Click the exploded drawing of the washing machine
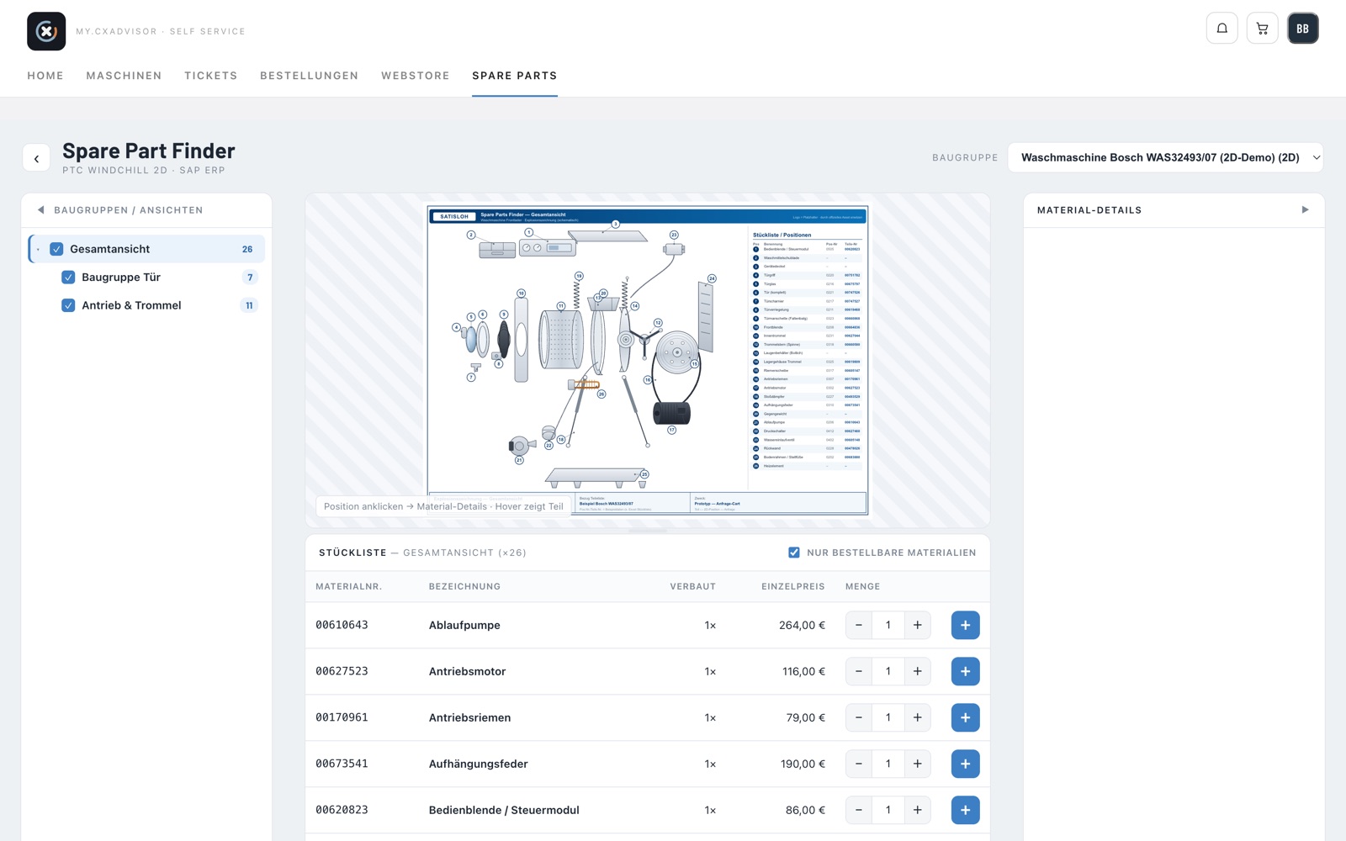Viewport: 1346px width, 841px height. point(648,361)
